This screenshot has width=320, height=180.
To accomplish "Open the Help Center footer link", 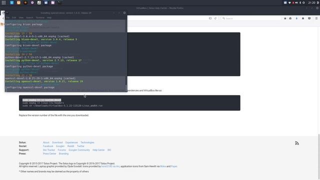I will [98, 150].
